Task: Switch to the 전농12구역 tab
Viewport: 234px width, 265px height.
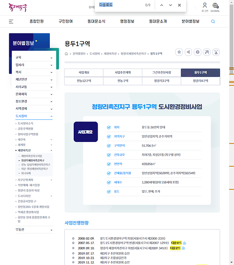Action: pyautogui.click(x=84, y=81)
